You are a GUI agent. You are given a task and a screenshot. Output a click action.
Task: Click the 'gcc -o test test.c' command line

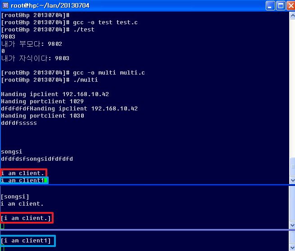[69, 22]
